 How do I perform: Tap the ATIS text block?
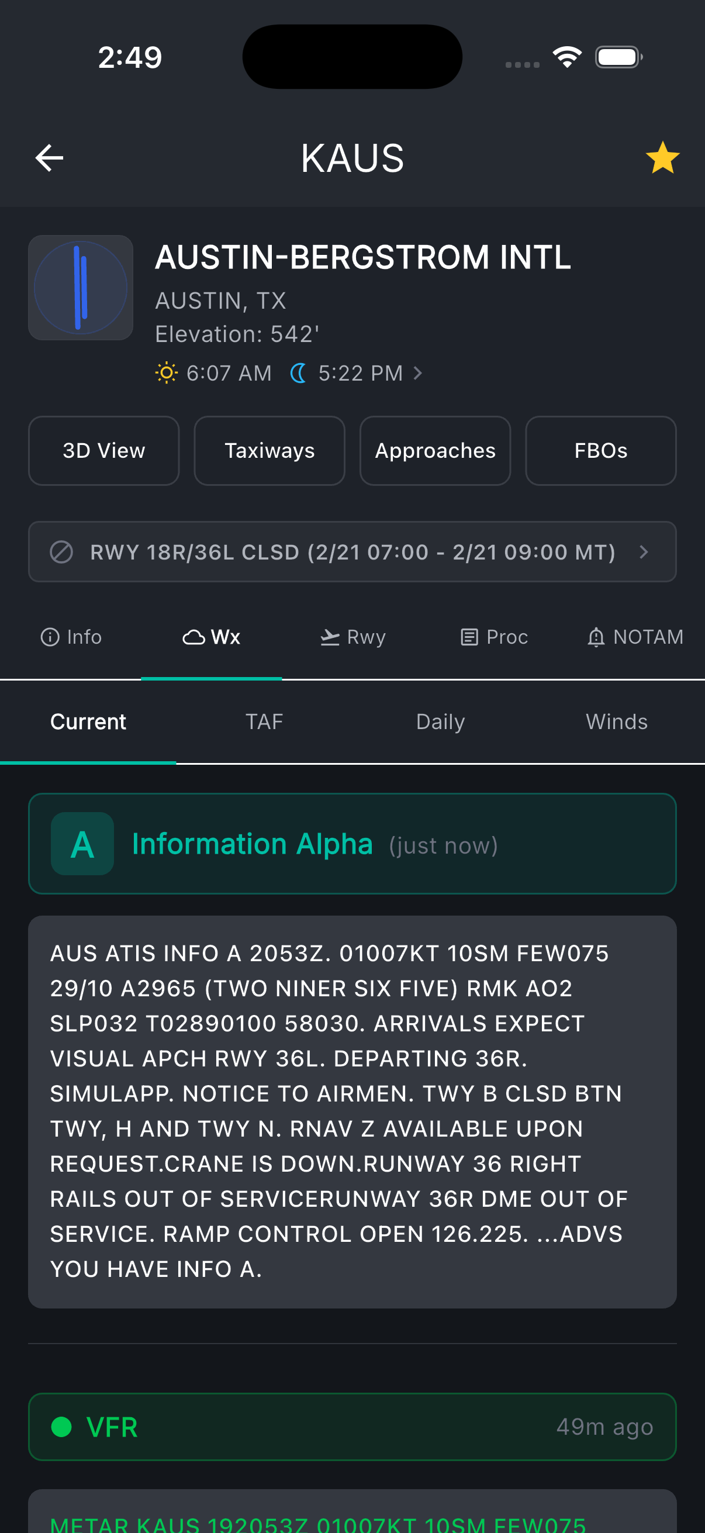pyautogui.click(x=352, y=1111)
